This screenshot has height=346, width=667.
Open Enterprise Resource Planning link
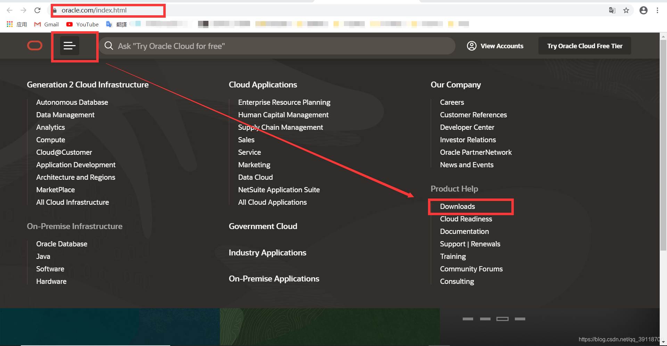(x=284, y=102)
